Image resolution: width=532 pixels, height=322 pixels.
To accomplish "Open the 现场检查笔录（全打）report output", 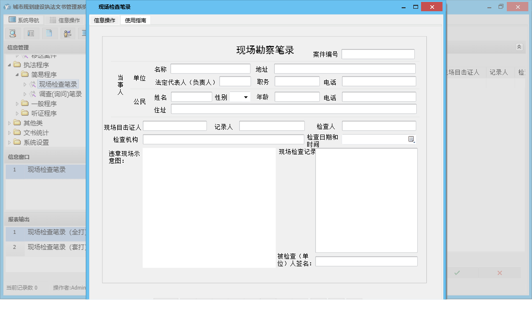I will coord(49,233).
